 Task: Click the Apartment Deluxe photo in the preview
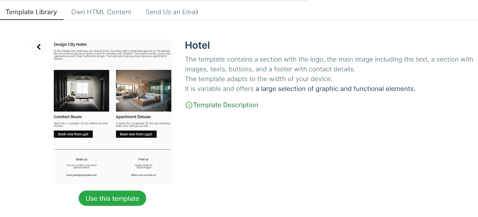tap(143, 91)
